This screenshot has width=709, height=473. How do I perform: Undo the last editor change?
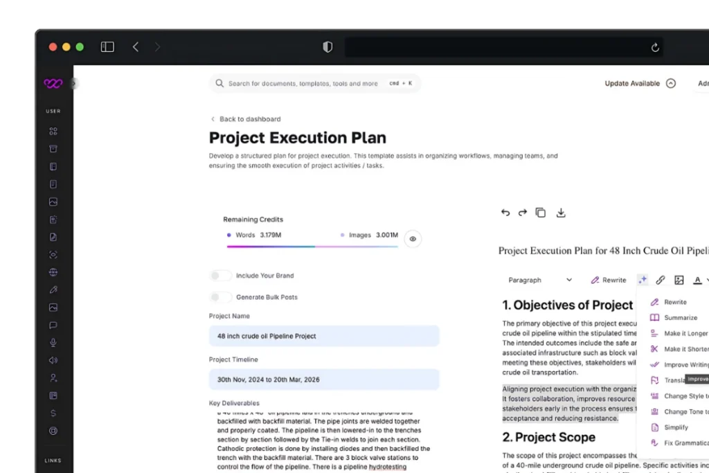pos(505,213)
